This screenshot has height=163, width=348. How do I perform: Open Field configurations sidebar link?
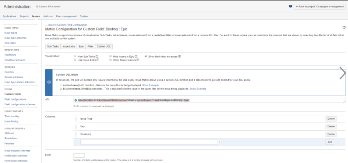[x=15, y=99]
